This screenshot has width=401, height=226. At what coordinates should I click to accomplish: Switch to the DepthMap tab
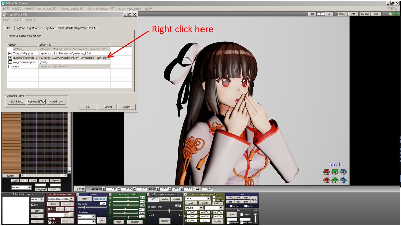[x=81, y=28]
